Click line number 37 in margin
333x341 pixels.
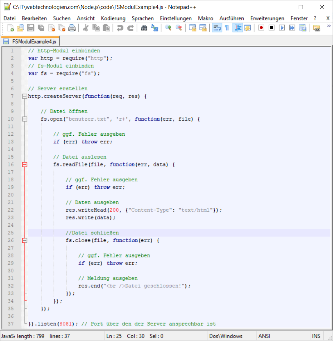tap(11, 324)
